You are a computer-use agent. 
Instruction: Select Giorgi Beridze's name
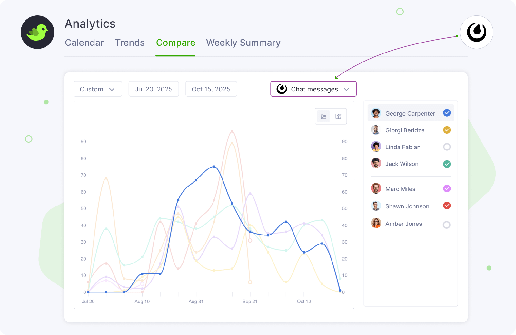coord(405,130)
